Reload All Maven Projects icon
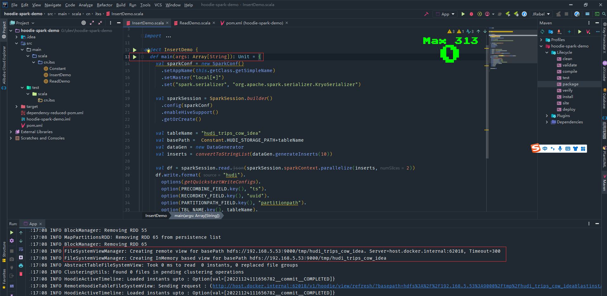Image resolution: width=607 pixels, height=296 pixels. tap(542, 32)
